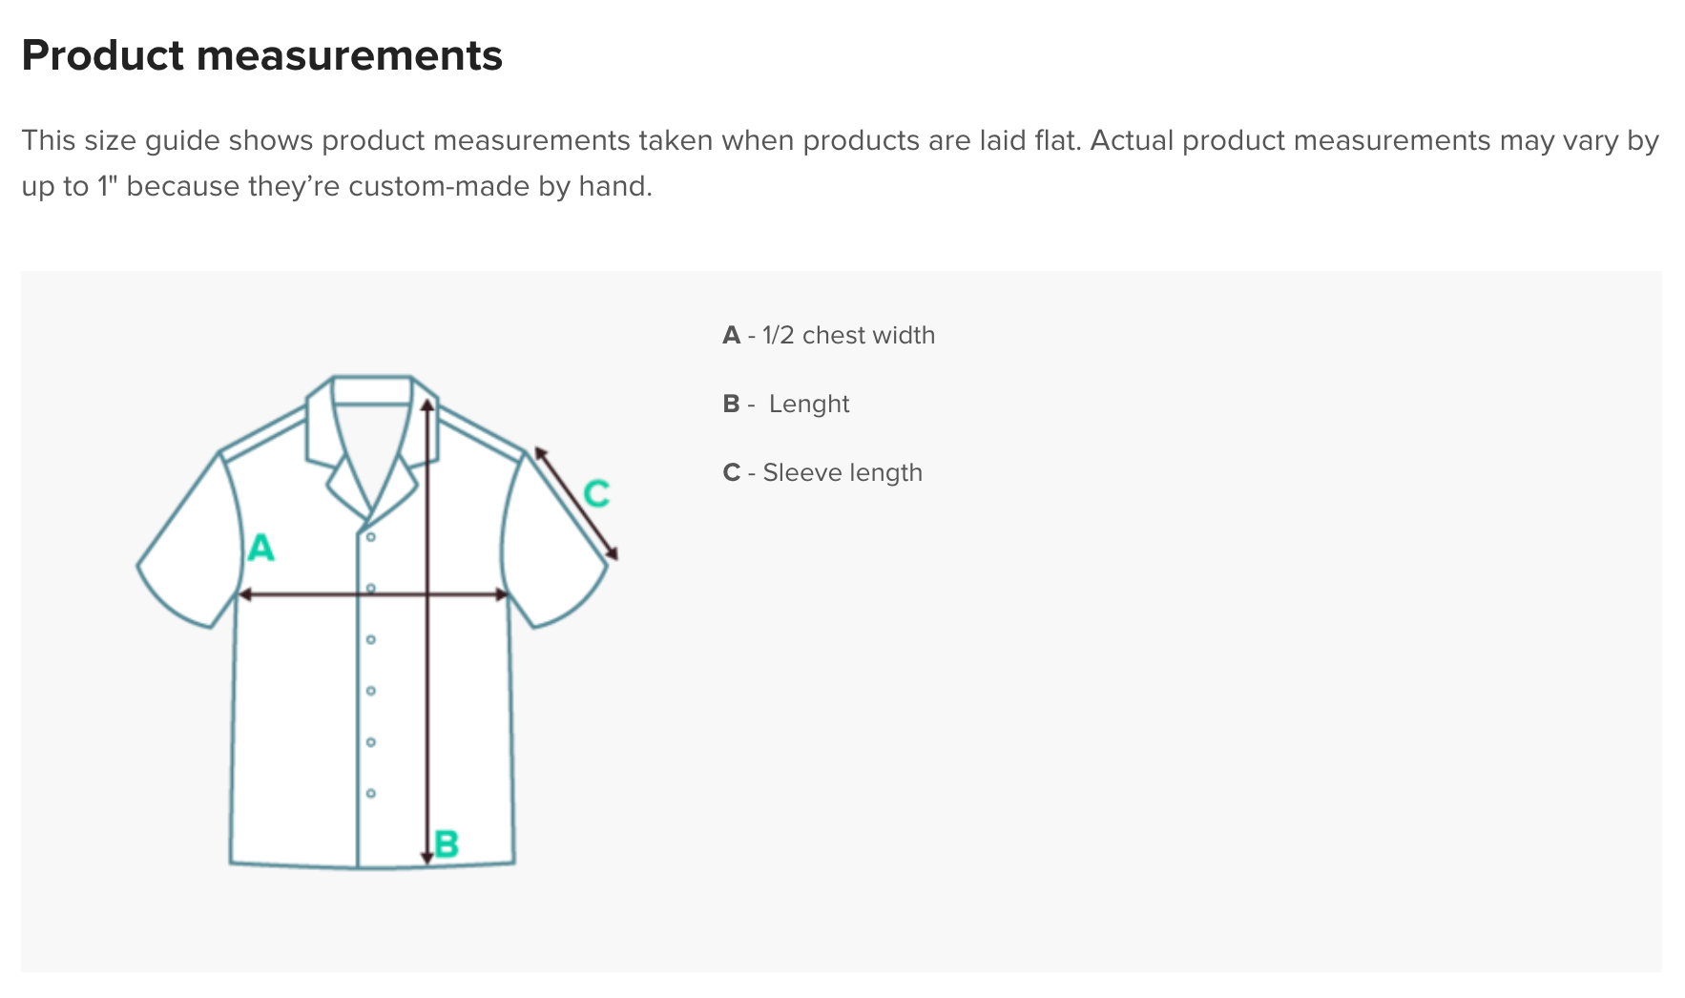The image size is (1685, 998).
Task: Select the "A - 1/2 chest width" legend entry
Action: point(828,335)
